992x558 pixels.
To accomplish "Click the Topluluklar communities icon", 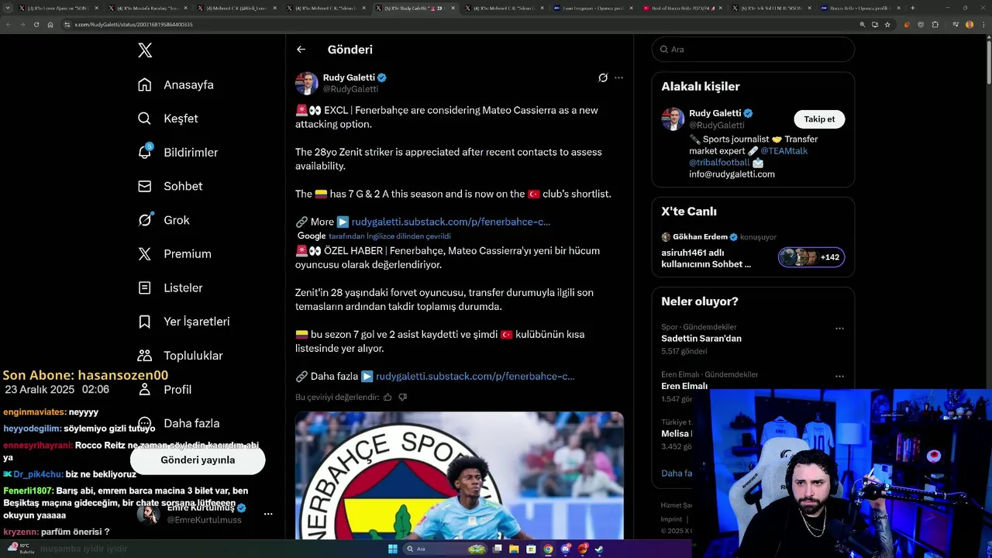I will (x=144, y=355).
